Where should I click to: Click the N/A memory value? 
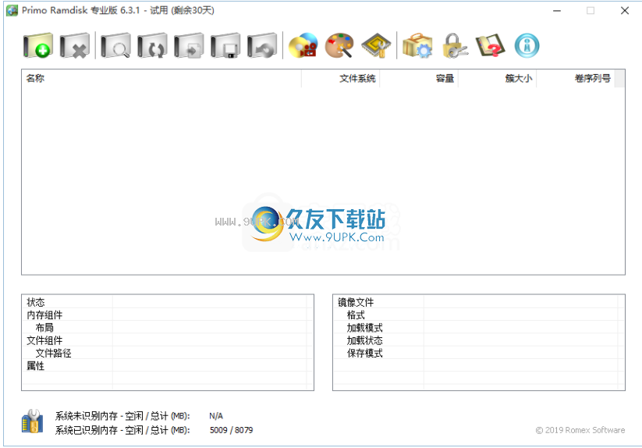coord(216,416)
